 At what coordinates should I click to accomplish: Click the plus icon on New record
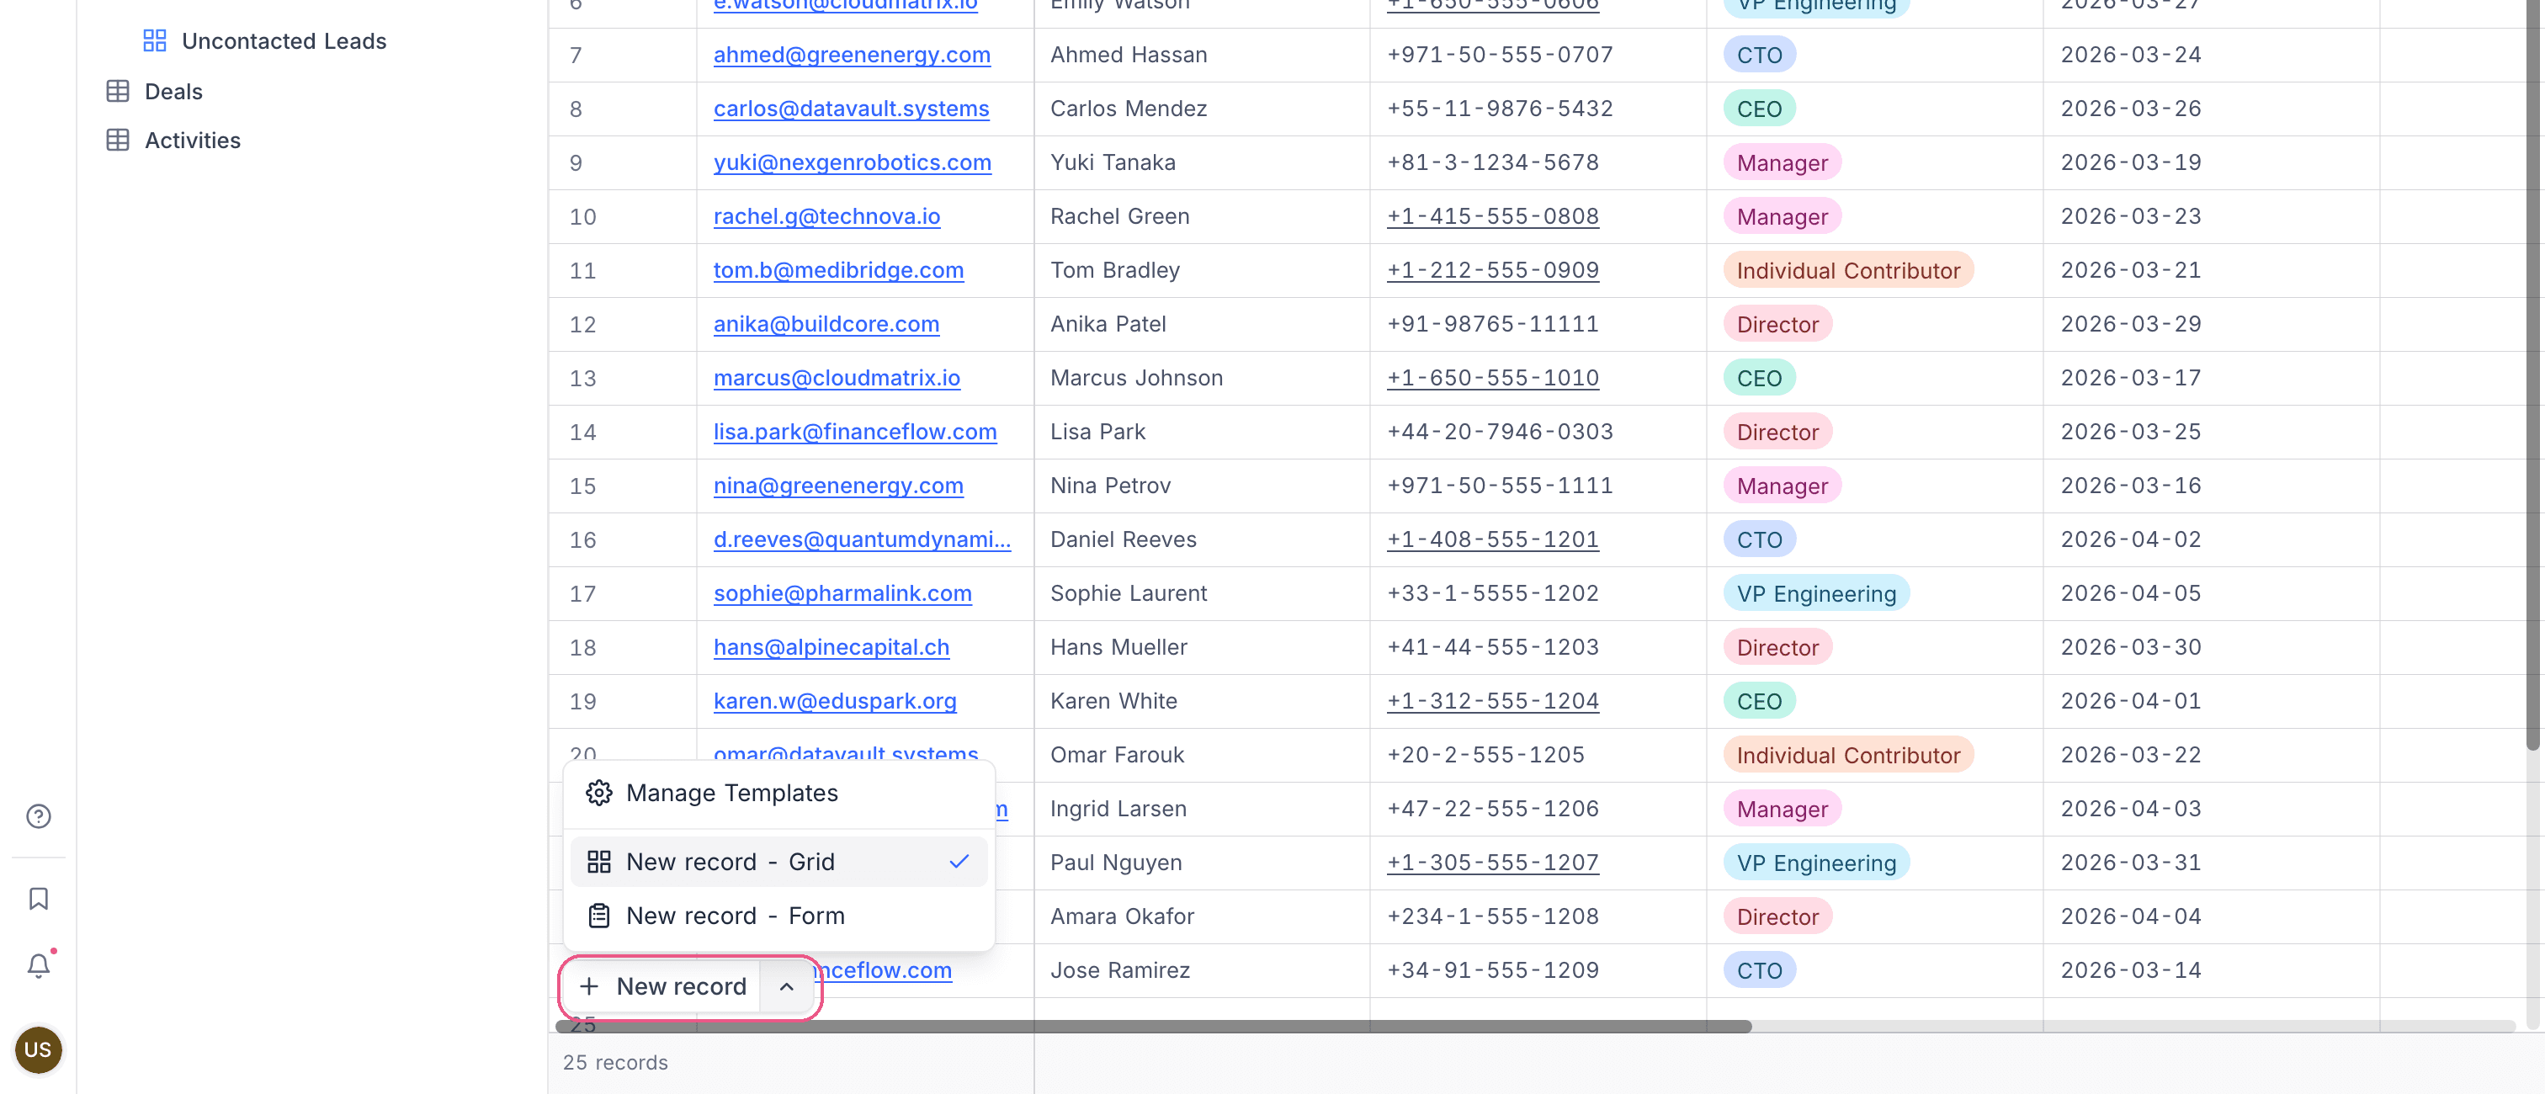click(589, 986)
